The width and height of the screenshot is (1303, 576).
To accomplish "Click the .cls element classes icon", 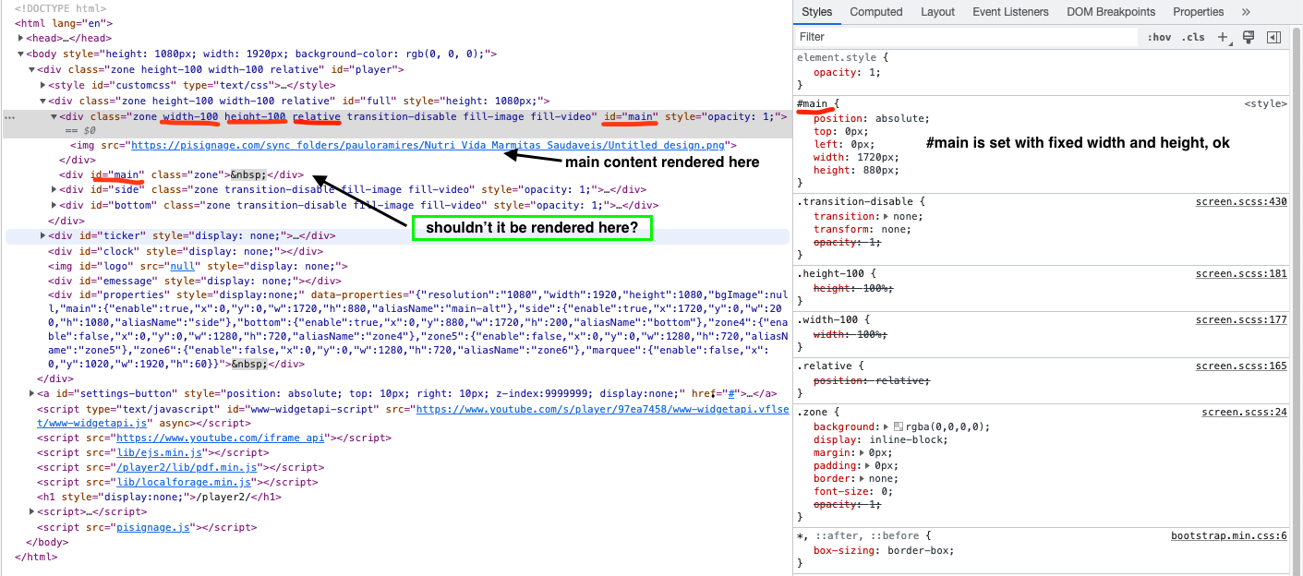I will pos(1192,37).
